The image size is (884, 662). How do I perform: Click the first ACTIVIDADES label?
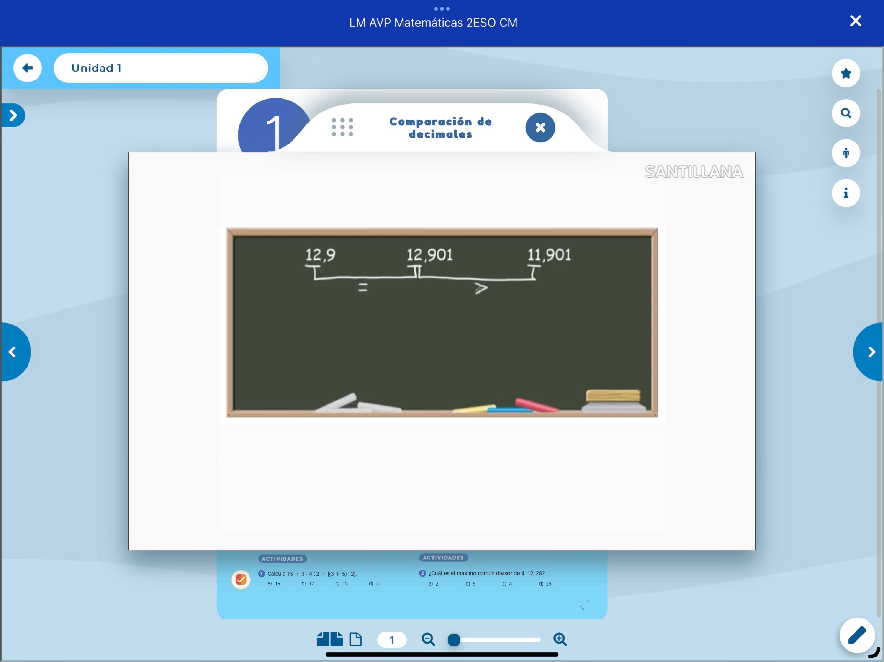(282, 559)
